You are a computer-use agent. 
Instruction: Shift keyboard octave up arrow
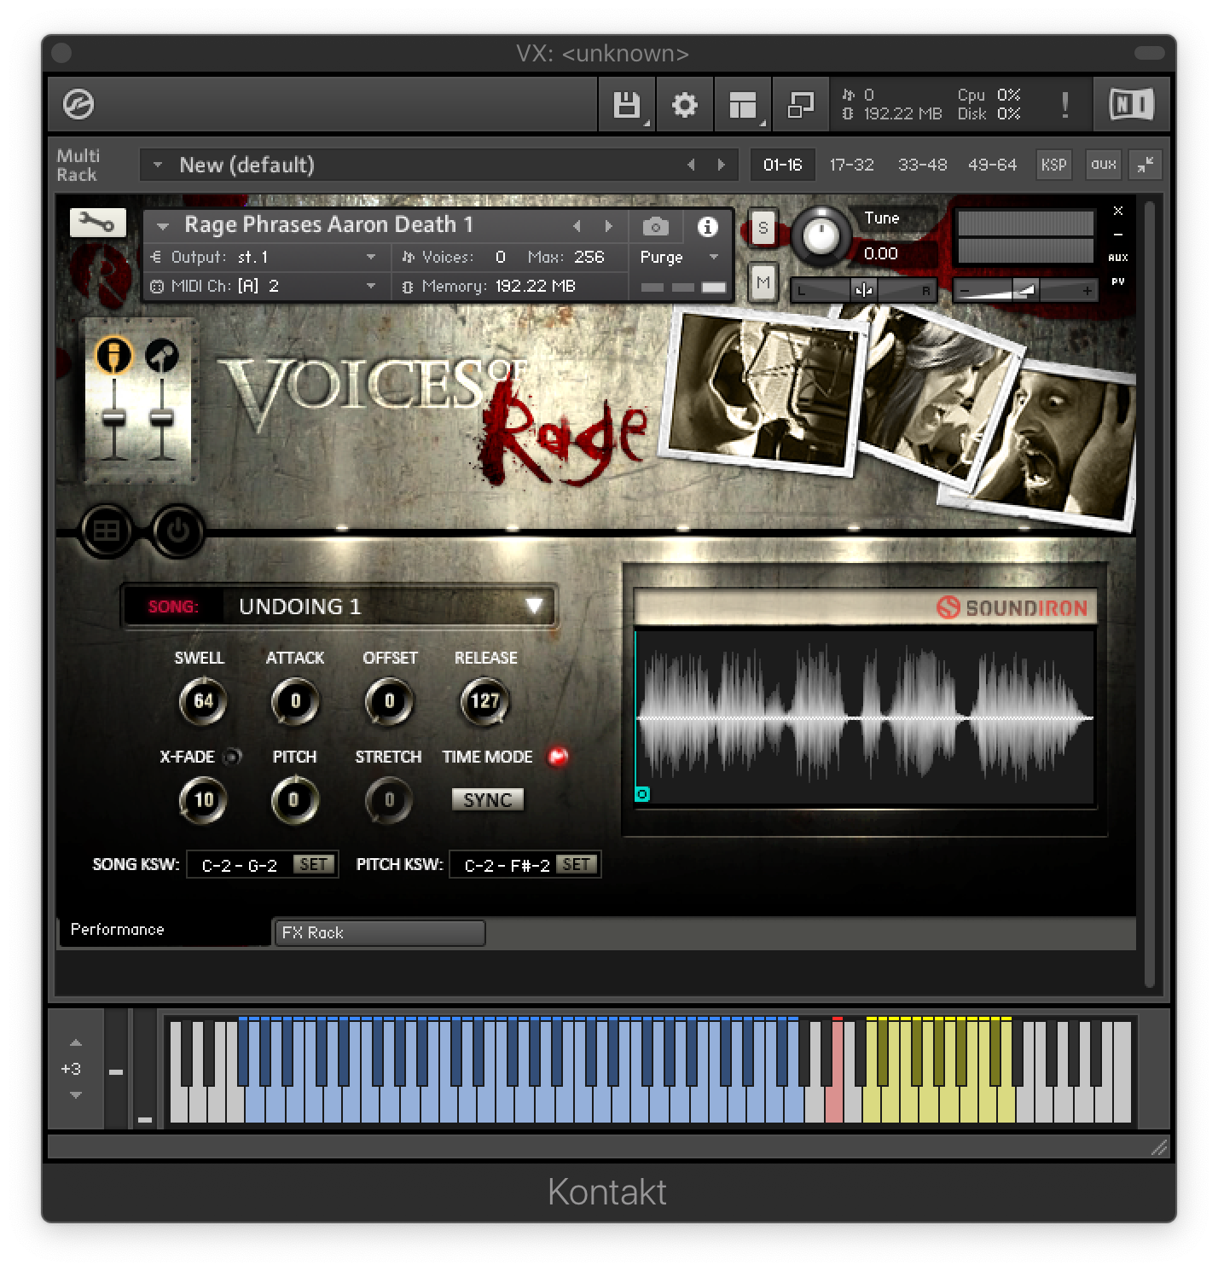(76, 1042)
